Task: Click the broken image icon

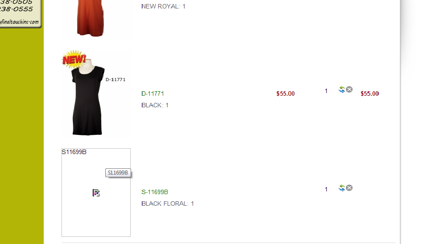Action: (96, 193)
